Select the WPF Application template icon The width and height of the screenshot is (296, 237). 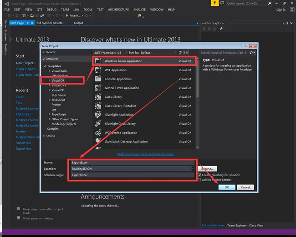tap(98, 70)
